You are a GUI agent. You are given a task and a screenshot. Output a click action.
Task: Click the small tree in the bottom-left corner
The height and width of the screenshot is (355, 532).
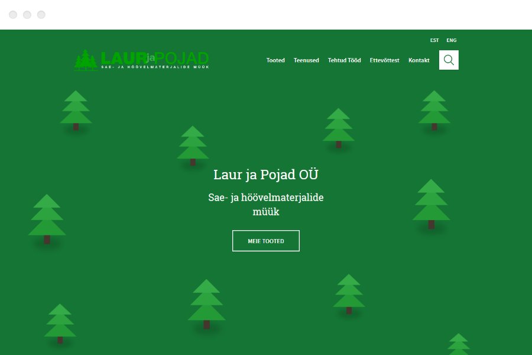pos(59,322)
